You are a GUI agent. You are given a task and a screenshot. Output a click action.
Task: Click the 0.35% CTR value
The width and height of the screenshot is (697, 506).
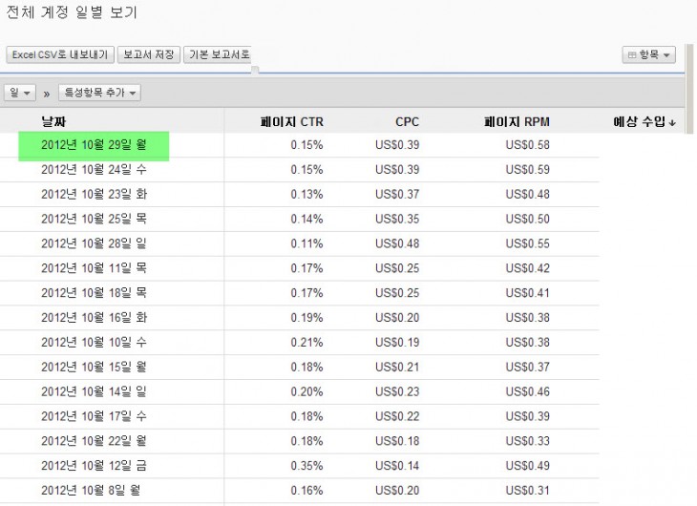(x=306, y=466)
